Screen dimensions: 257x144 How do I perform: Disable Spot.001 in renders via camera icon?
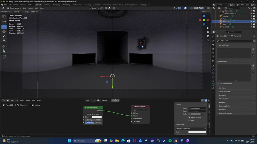point(254,27)
